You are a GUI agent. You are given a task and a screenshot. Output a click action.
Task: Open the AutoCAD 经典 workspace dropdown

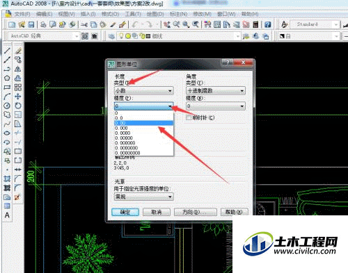click(x=44, y=36)
